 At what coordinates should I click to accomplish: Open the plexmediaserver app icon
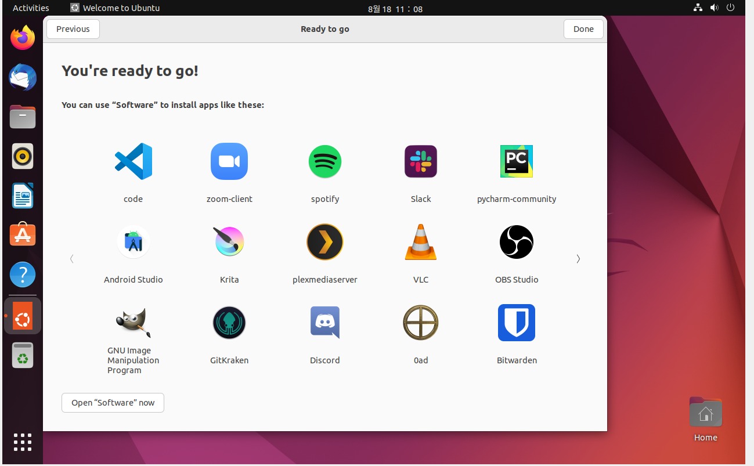pyautogui.click(x=325, y=242)
